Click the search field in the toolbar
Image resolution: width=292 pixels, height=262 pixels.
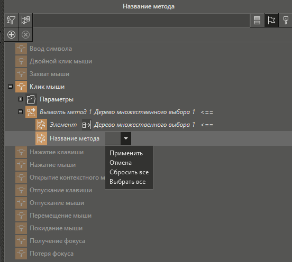click(141, 20)
